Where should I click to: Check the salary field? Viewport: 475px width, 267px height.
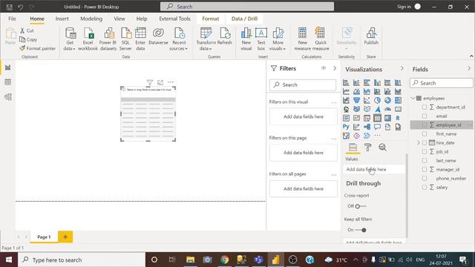click(425, 188)
